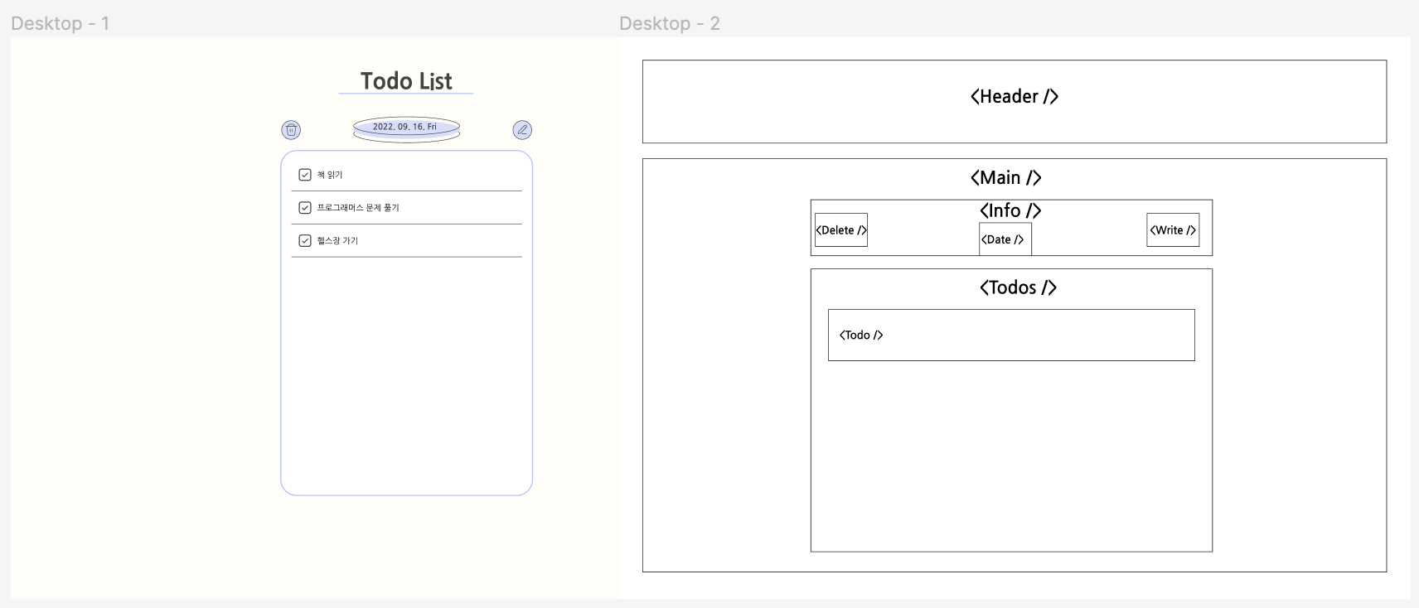Screen dimensions: 1419x608
Task: Click the pencil write icon
Action: (x=522, y=130)
